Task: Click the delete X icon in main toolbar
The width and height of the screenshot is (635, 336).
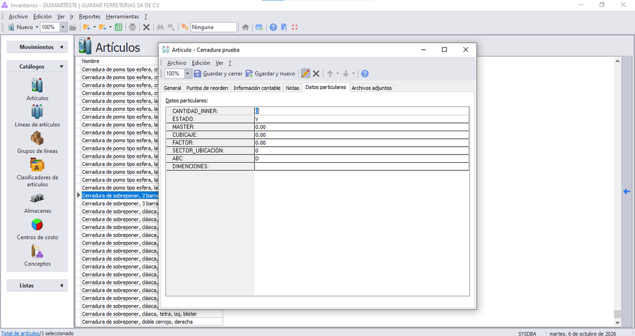Action: pos(146,27)
